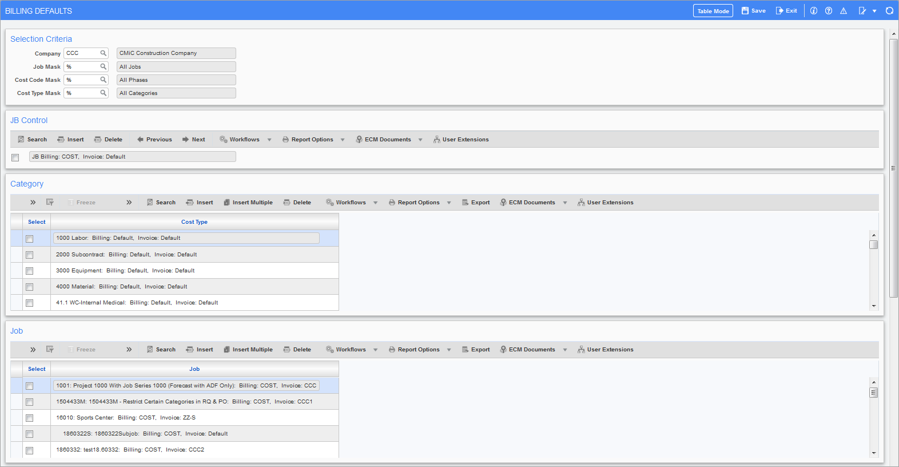Expand Workflows dropdown in Job toolbar

(x=376, y=350)
